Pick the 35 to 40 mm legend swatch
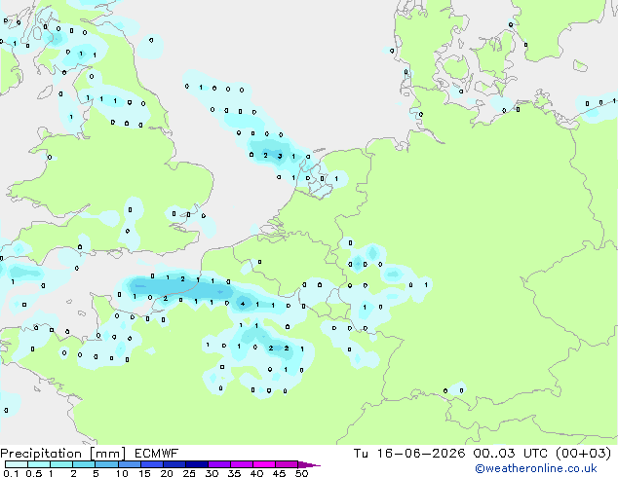 [242, 464]
